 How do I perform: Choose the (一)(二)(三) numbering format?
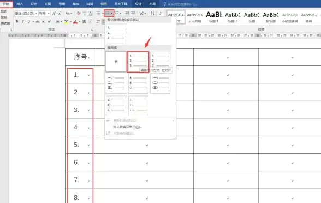[x=160, y=83]
